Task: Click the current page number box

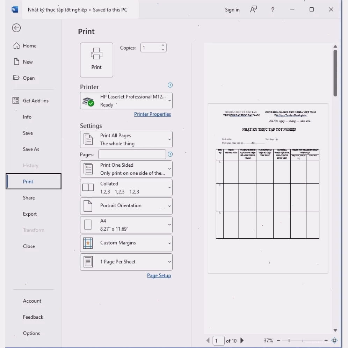Action: tap(218, 341)
